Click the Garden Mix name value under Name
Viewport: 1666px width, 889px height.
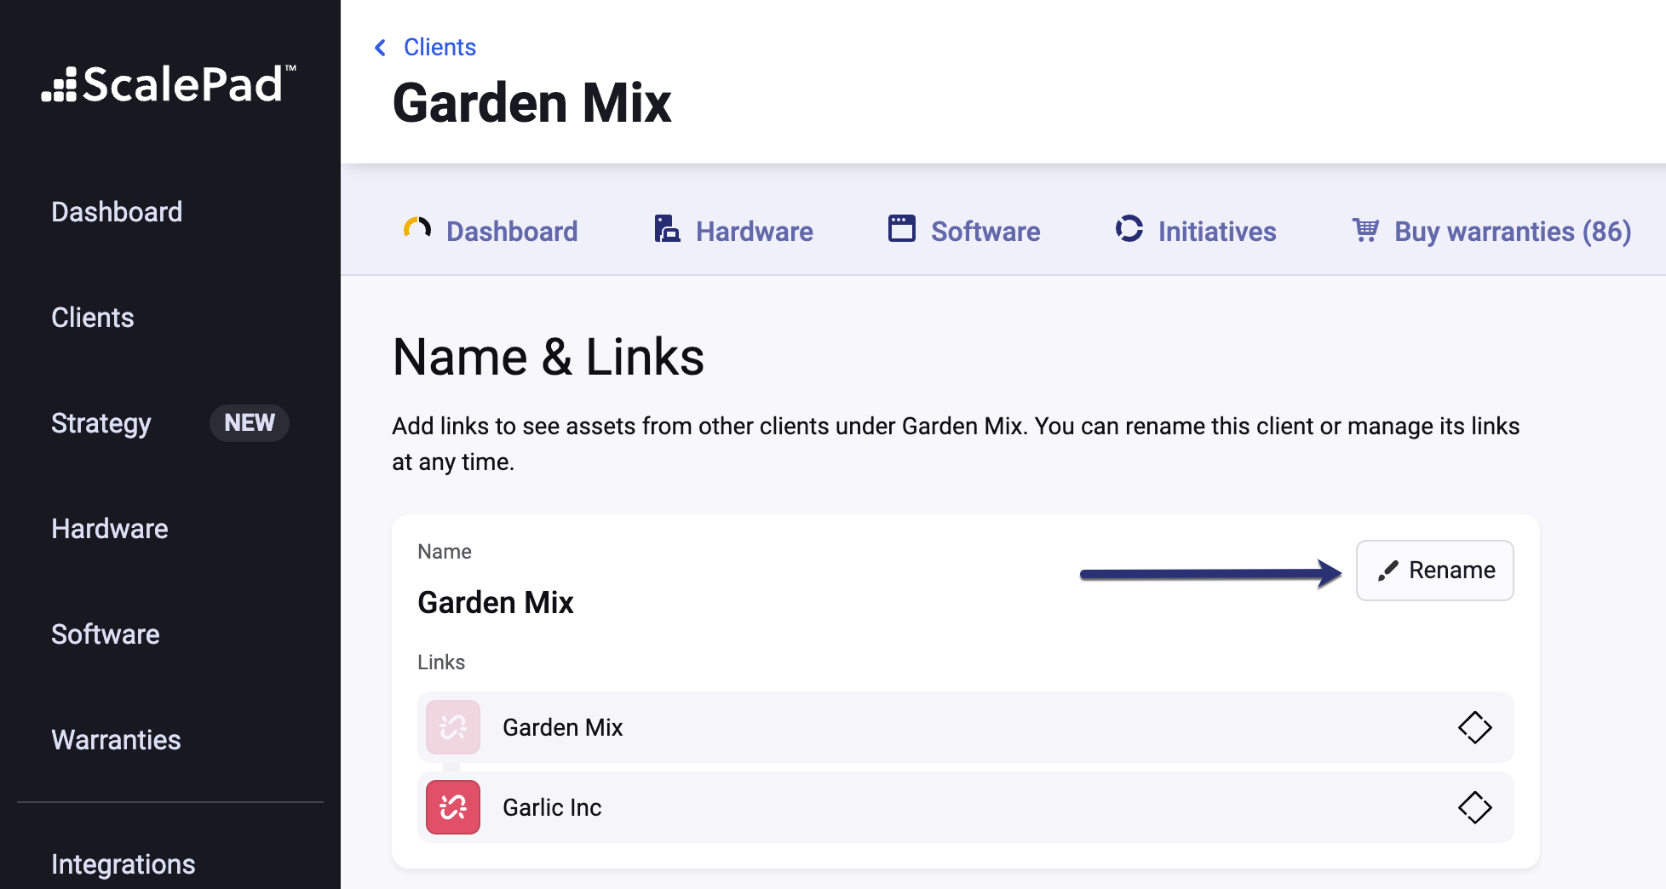tap(496, 603)
